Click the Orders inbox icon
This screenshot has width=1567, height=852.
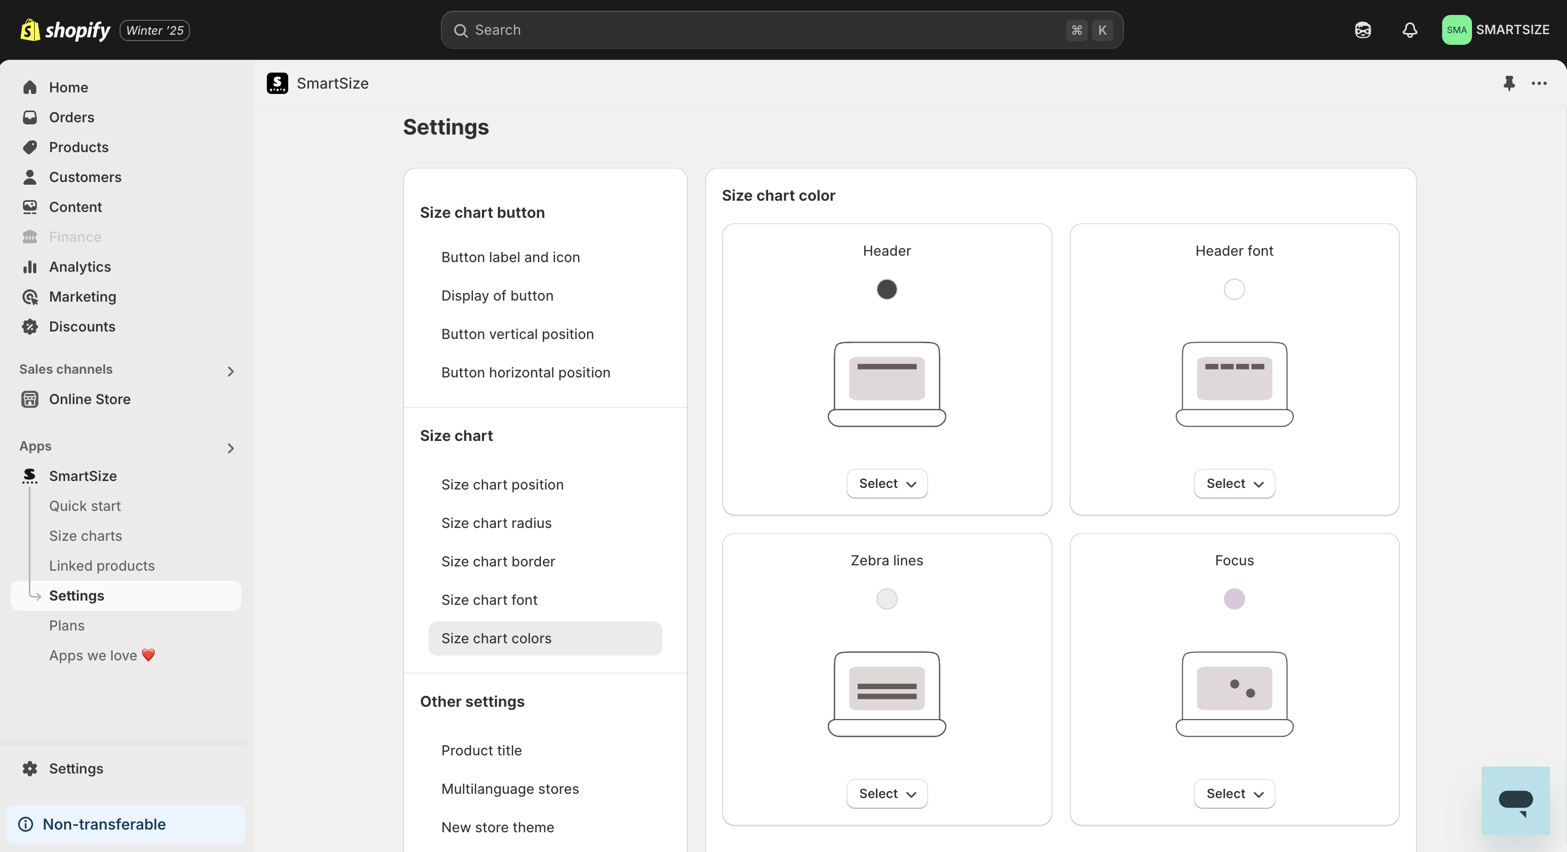[30, 117]
